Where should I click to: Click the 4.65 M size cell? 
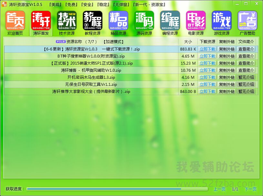[188, 56]
